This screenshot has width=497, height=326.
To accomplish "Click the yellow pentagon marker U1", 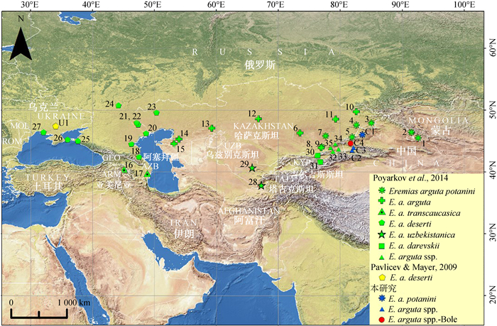I will coord(55,126).
